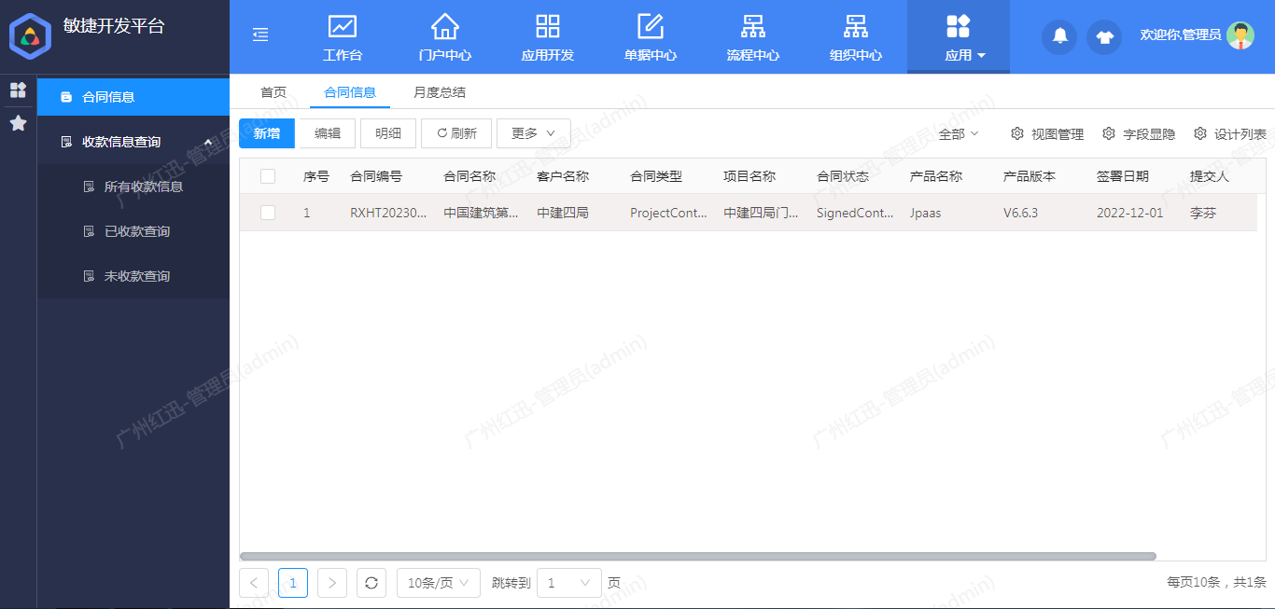This screenshot has height=609, width=1275.
Task: Click page number 1 button
Action: pos(293,583)
